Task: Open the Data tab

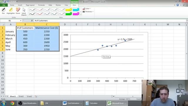Action: 50,5
